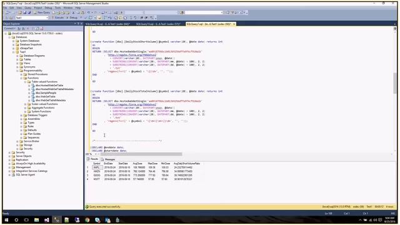Select the Database Diagrams folder

click(34, 56)
